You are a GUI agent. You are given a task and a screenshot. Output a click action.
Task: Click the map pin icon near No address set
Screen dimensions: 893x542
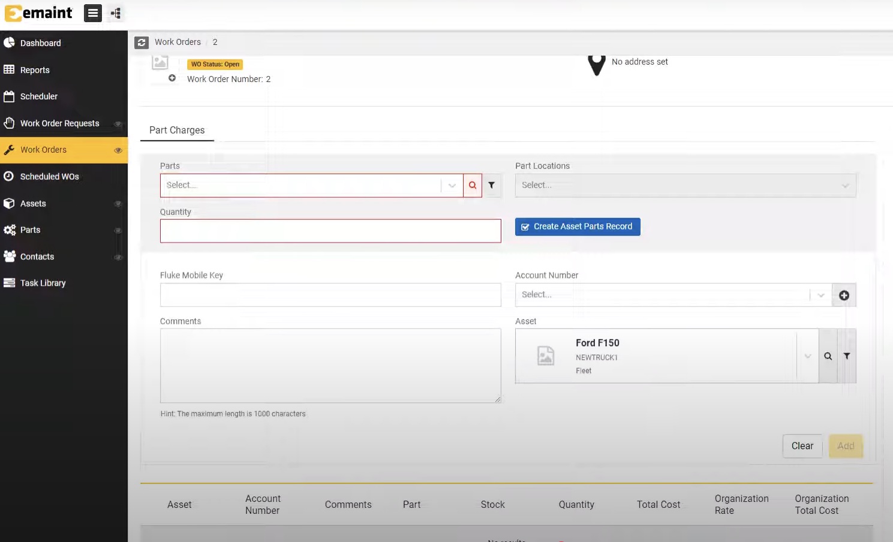pos(596,65)
